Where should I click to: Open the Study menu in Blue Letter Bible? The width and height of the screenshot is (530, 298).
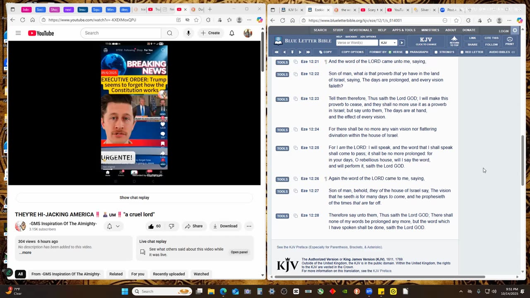pos(338,30)
